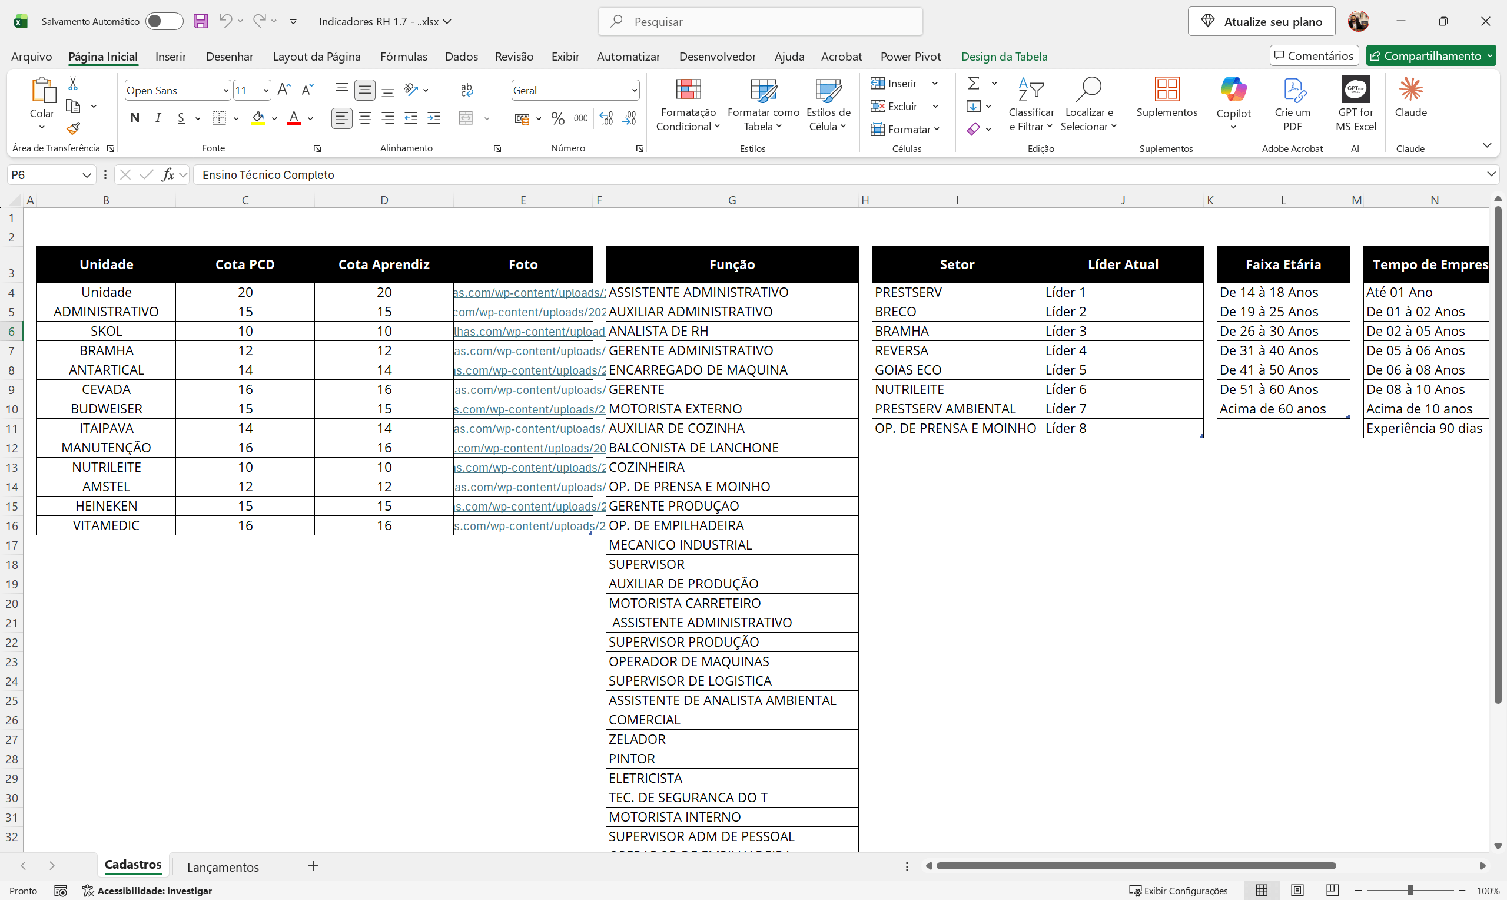Image resolution: width=1507 pixels, height=900 pixels.
Task: Increase font size with larger A
Action: (284, 90)
